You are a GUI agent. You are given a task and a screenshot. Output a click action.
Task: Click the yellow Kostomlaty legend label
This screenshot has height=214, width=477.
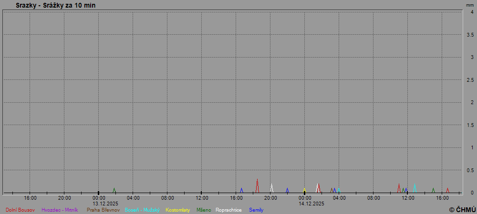(x=177, y=210)
